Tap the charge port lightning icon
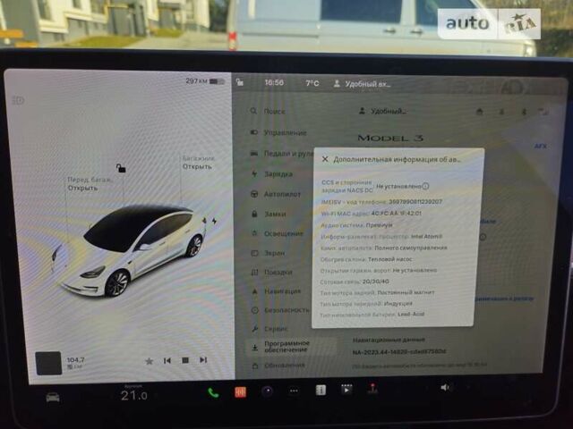573x429 pixels. coord(215,221)
